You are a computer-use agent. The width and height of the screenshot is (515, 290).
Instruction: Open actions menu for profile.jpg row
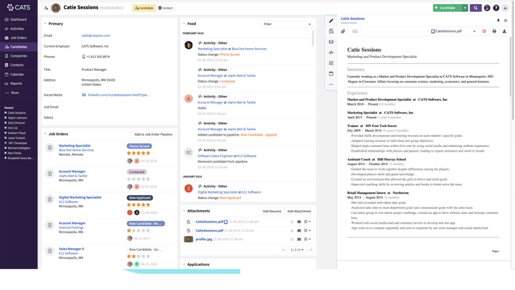[x=307, y=239]
